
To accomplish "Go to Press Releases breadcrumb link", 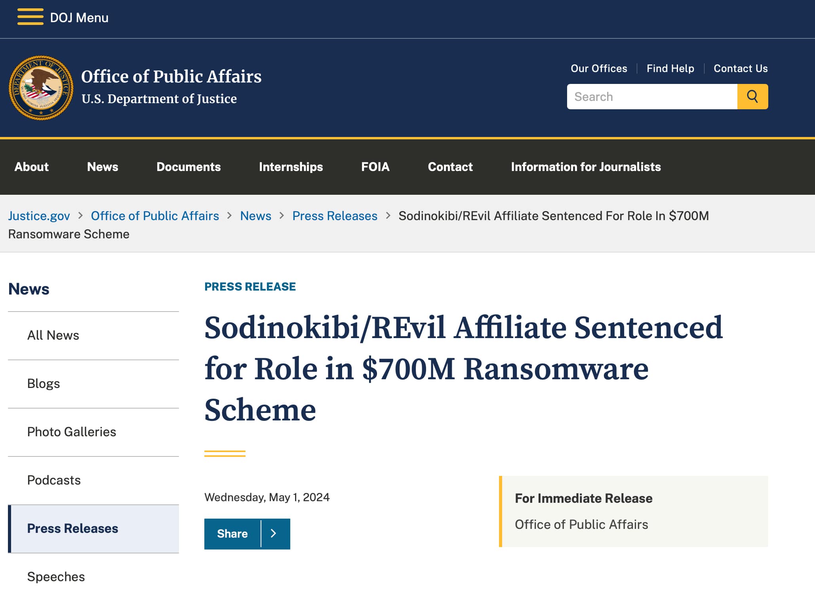I will pos(335,216).
